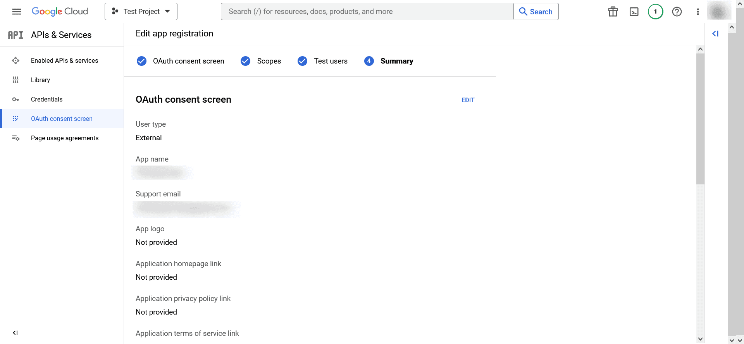This screenshot has height=344, width=744.
Task: Jump to the Scopes step
Action: click(x=269, y=61)
